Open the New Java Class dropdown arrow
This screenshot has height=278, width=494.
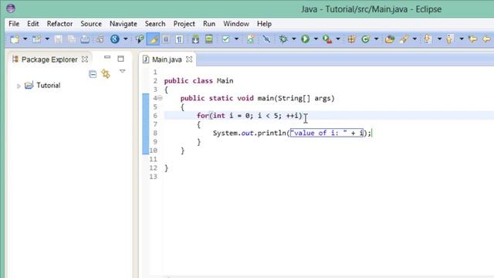click(x=376, y=39)
